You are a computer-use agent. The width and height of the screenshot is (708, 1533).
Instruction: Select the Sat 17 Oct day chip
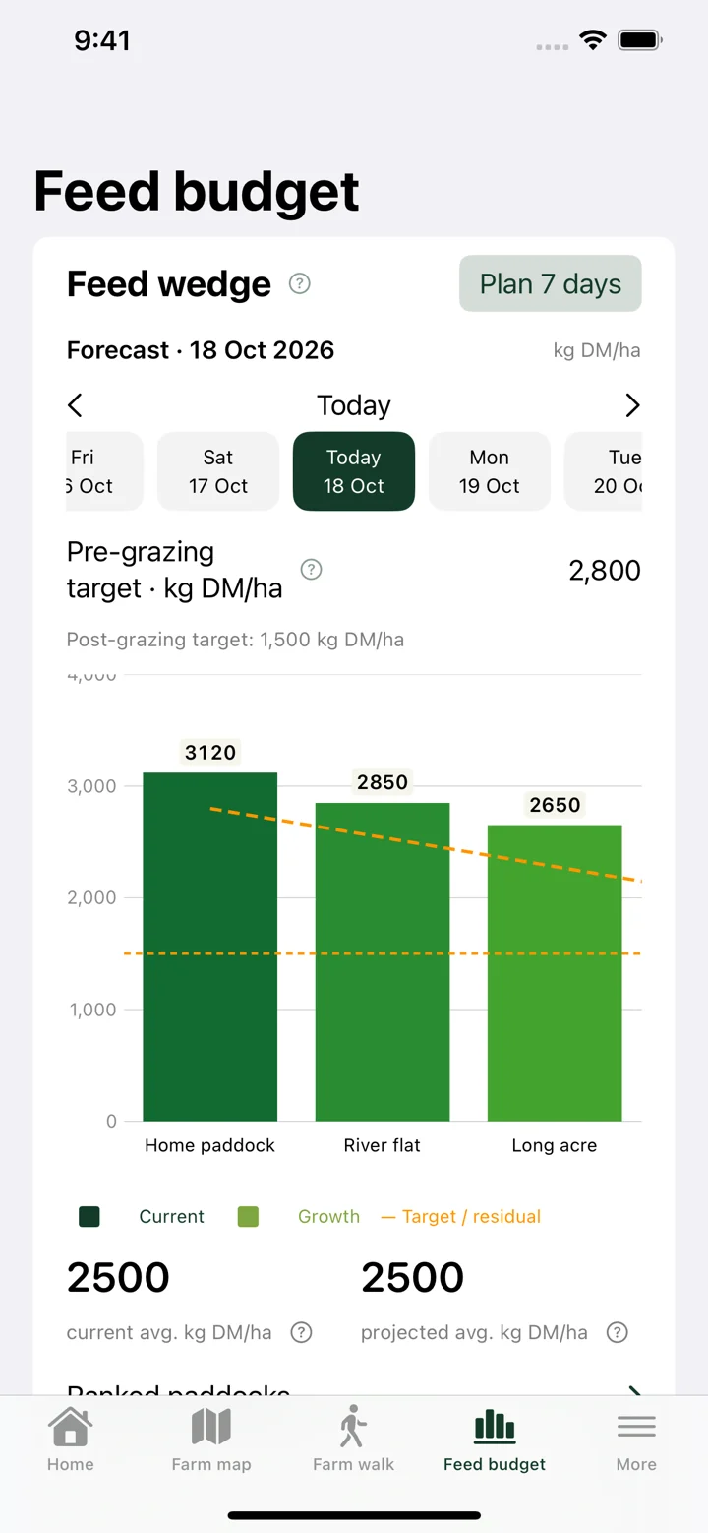218,471
